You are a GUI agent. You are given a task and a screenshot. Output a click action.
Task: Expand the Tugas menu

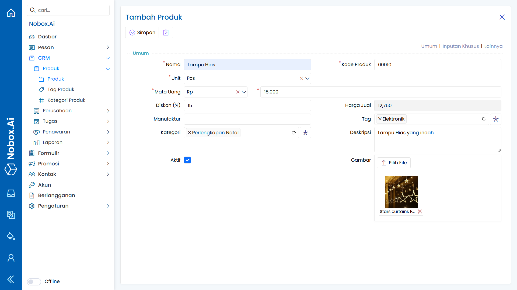(108, 121)
